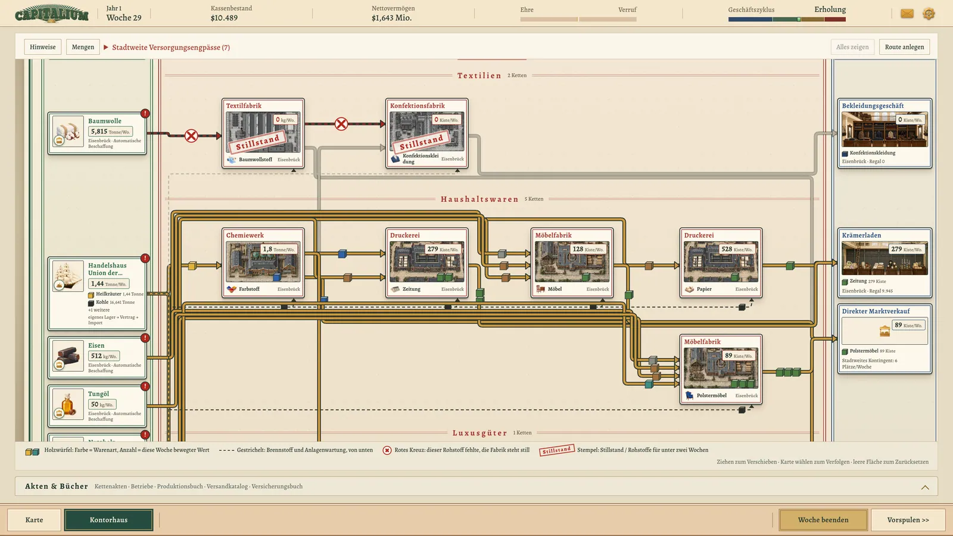Open the Hinweise tab
The image size is (953, 536).
coord(43,47)
